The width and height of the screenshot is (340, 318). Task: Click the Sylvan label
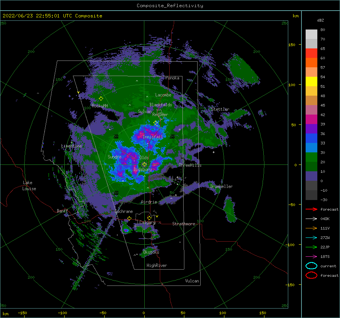coord(145,111)
